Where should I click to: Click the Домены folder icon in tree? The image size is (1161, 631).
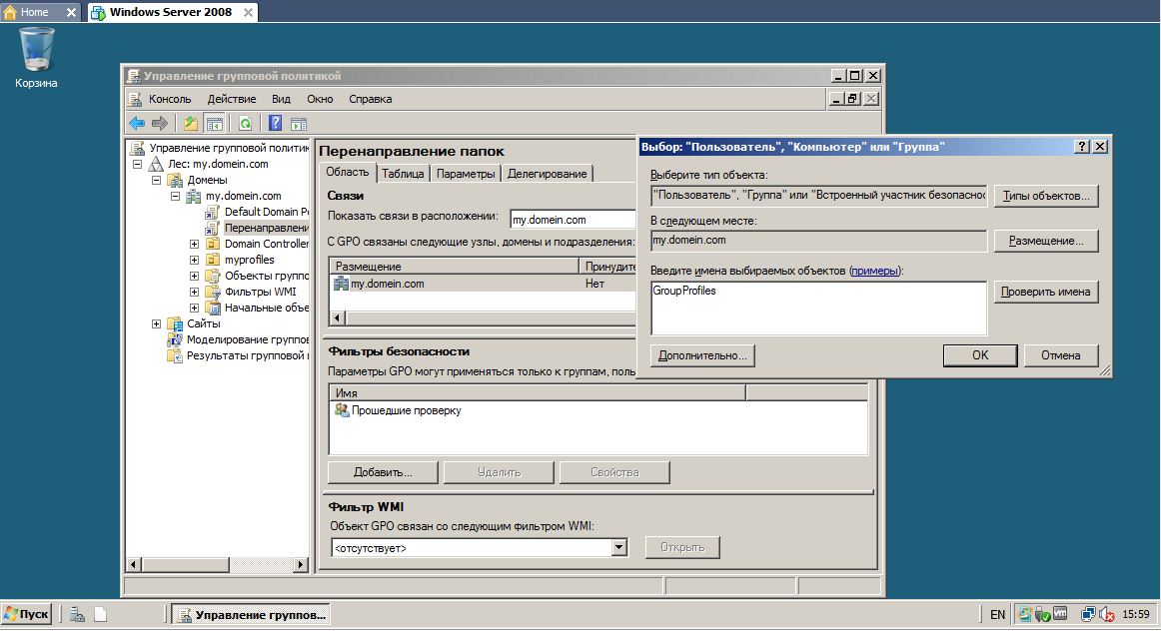click(x=175, y=180)
